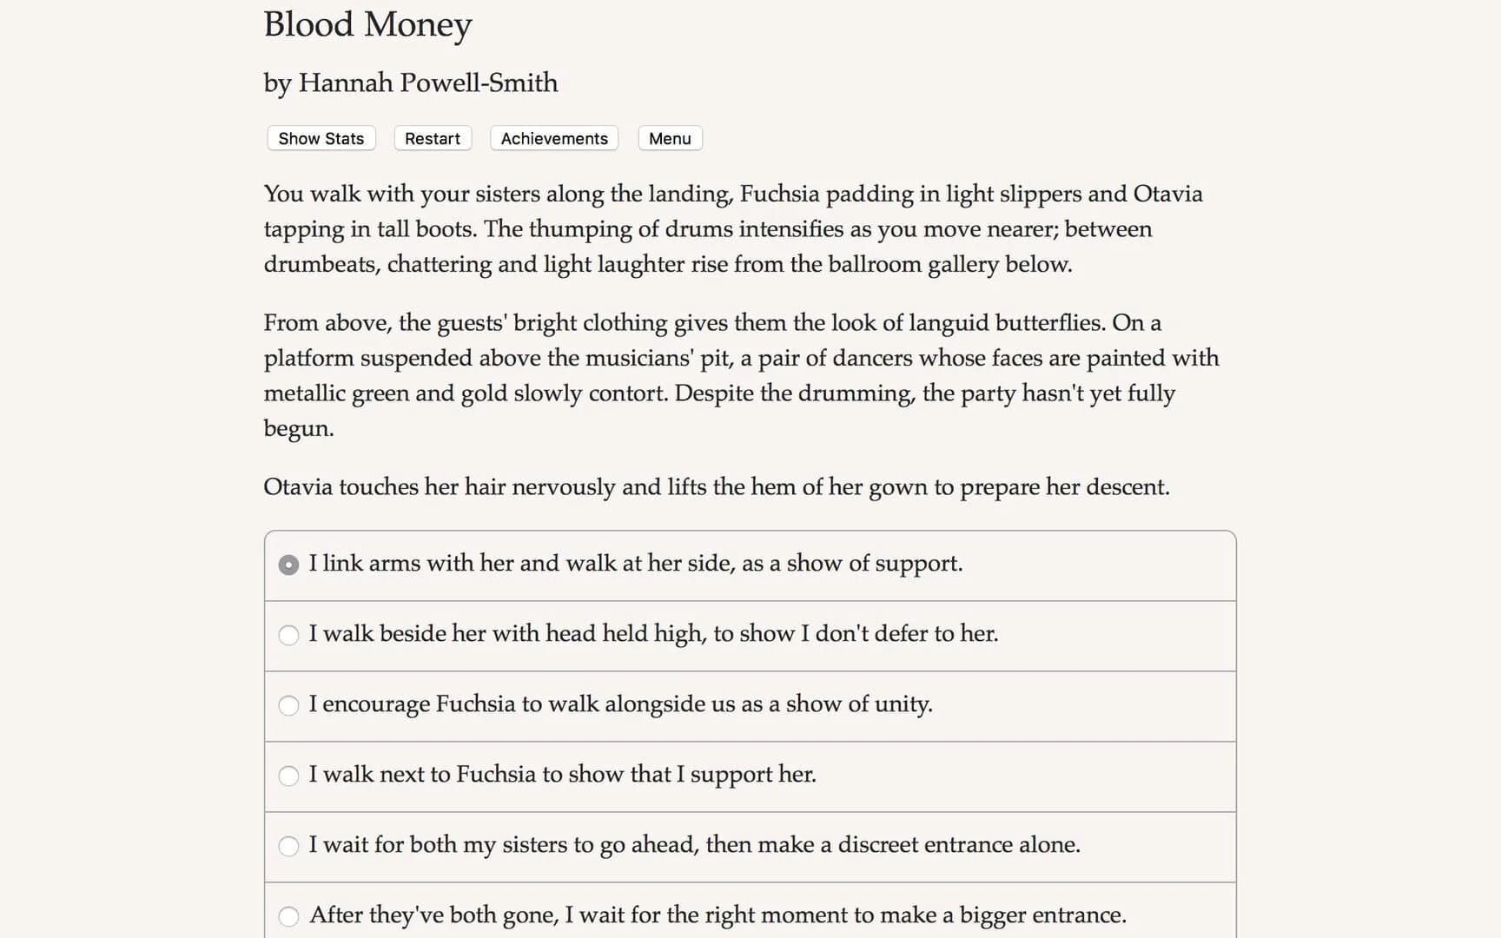Select 'wait for the right moment' entrance option

(717, 915)
